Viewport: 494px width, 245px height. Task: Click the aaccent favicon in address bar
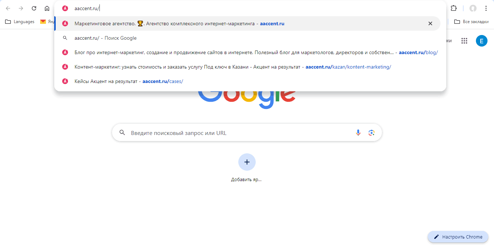pos(65,8)
